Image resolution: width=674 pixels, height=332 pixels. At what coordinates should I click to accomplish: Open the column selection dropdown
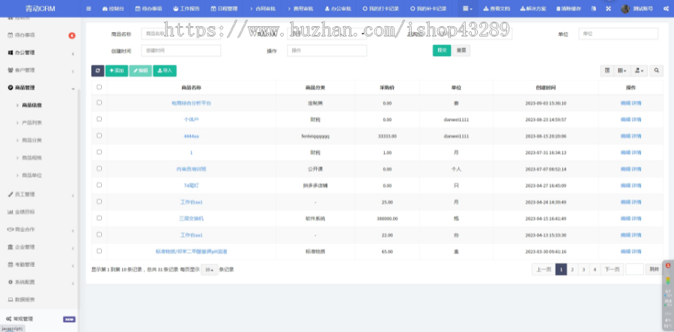click(x=623, y=70)
